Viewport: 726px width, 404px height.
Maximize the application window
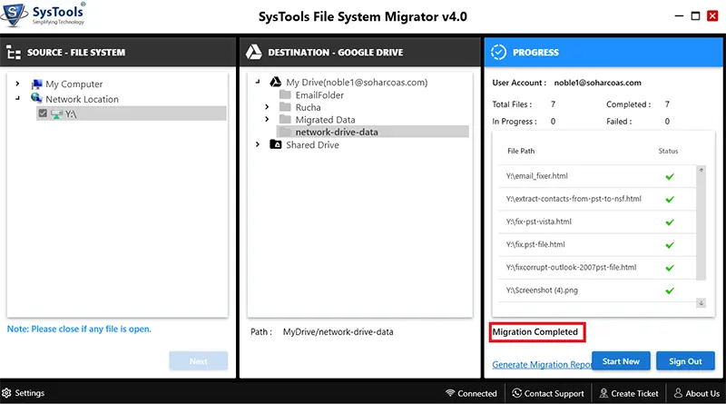(x=695, y=15)
